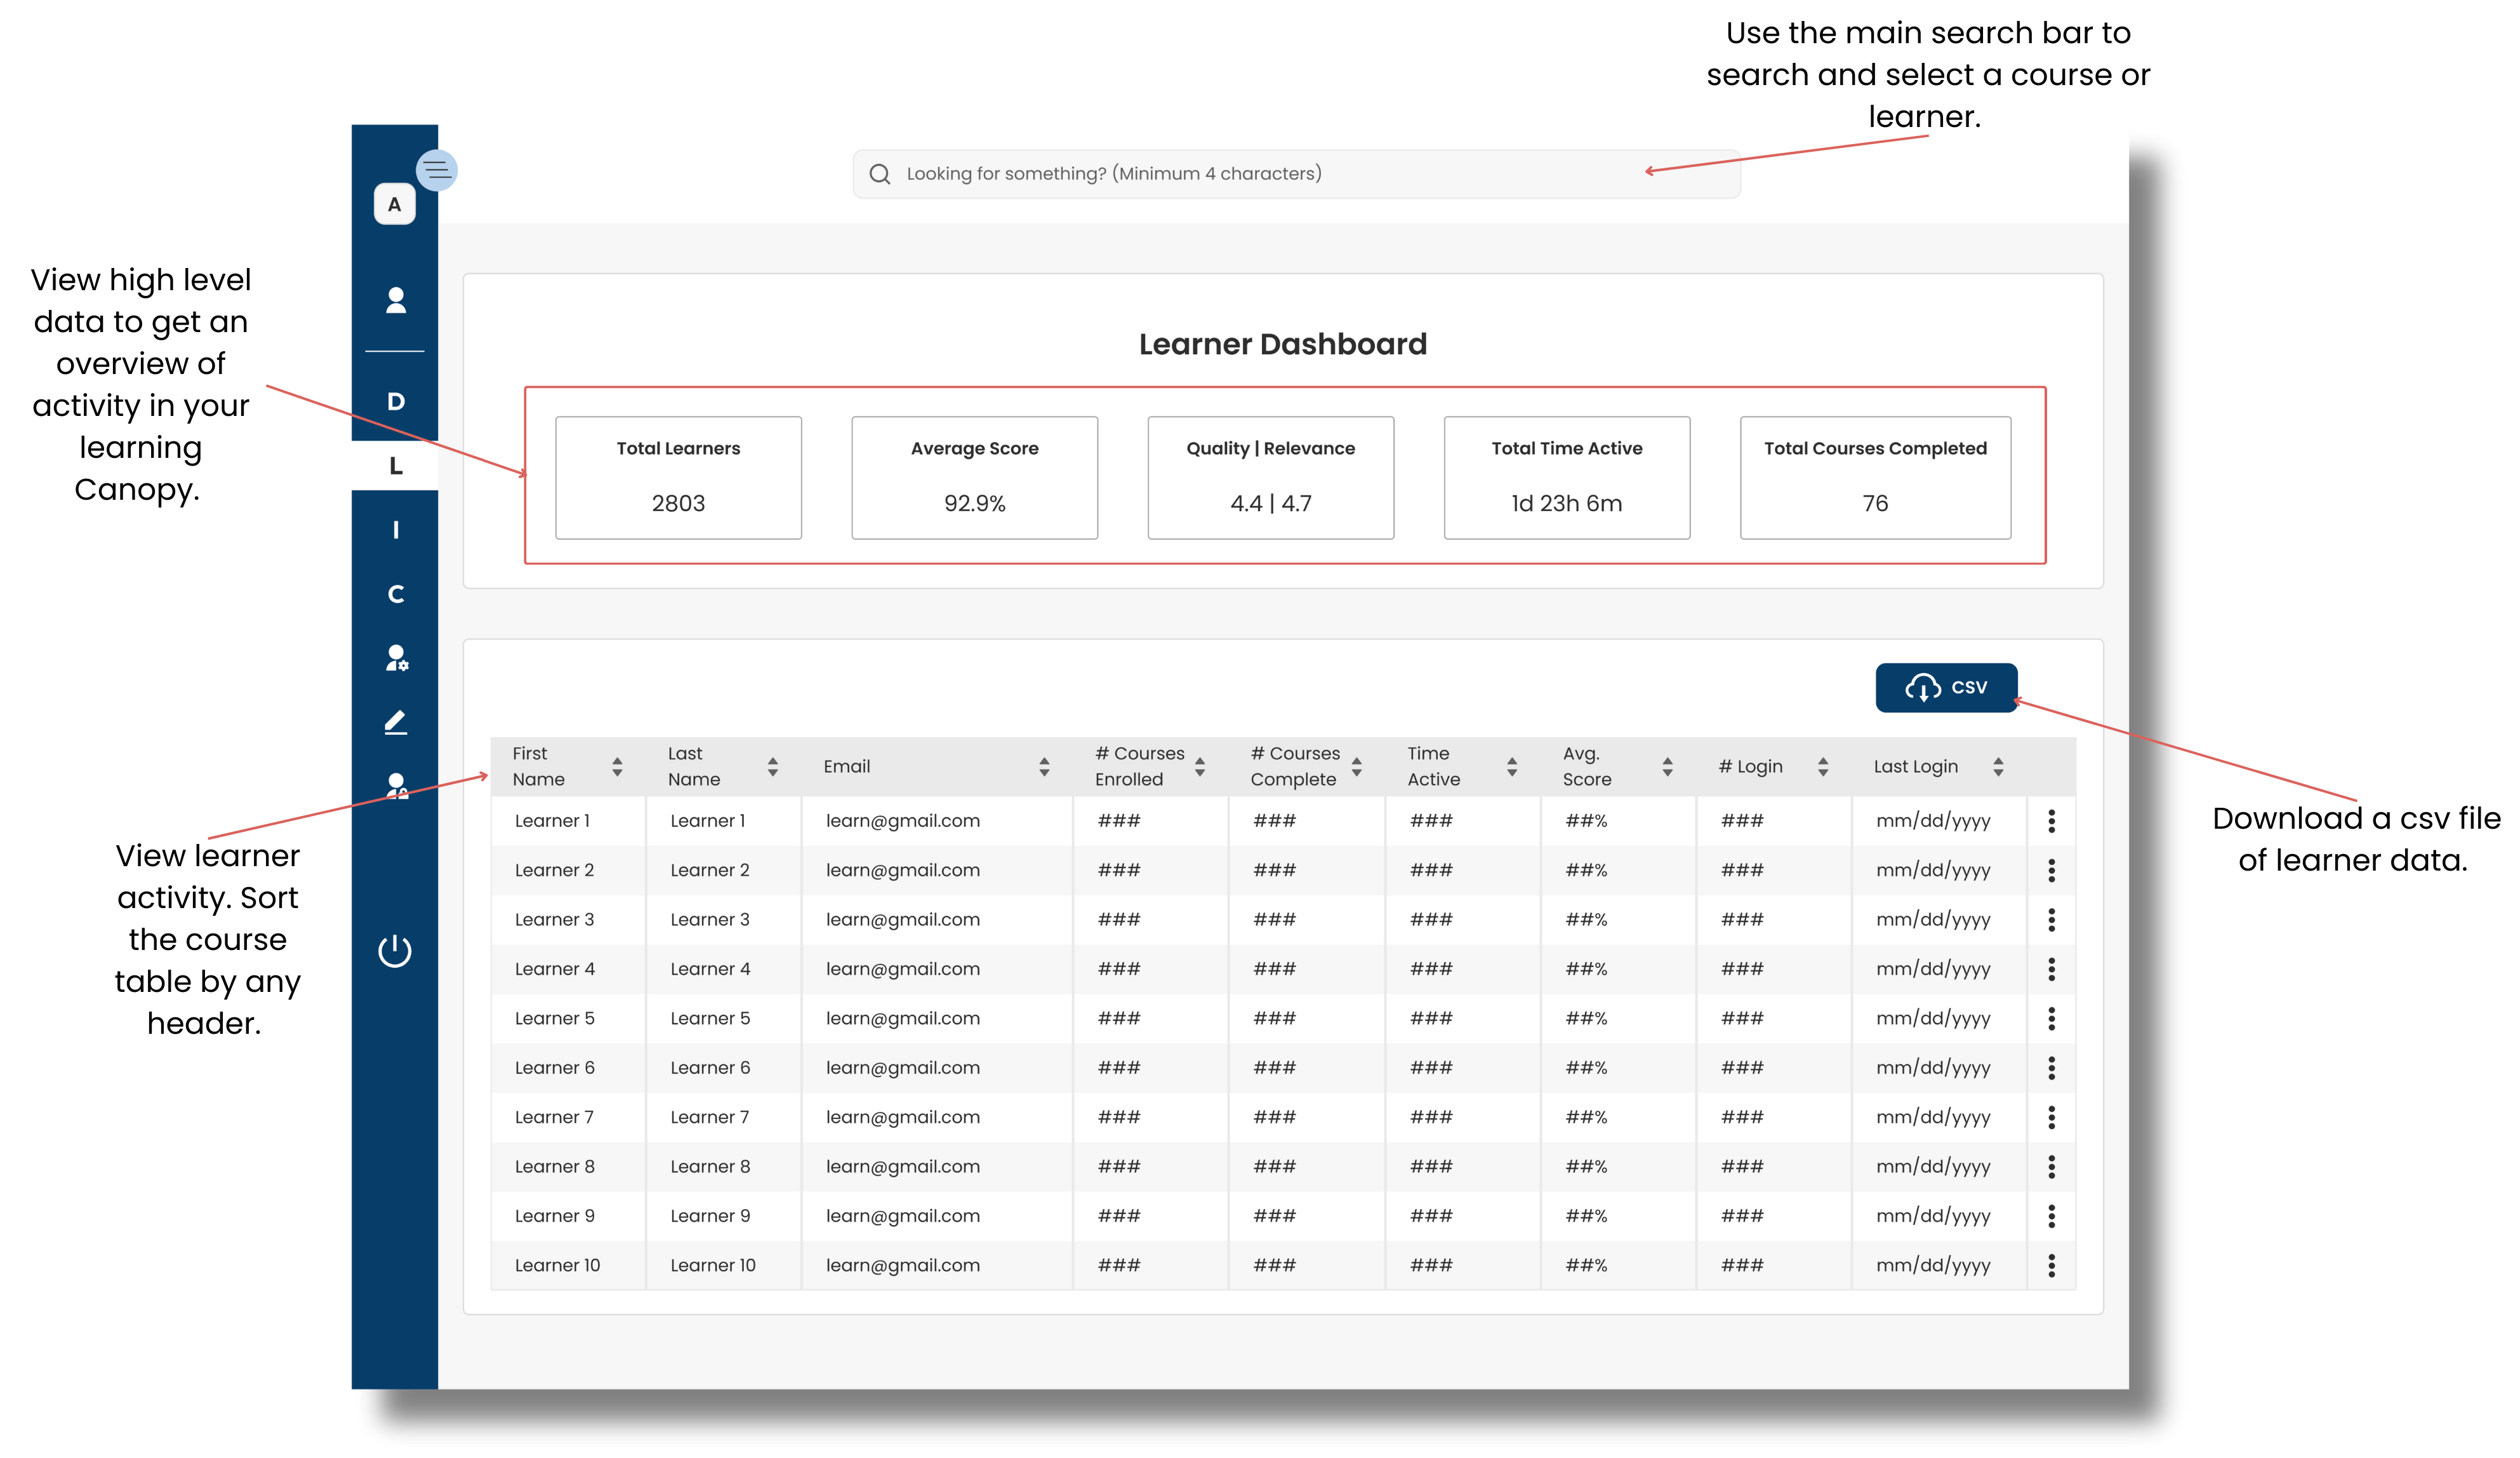Open the D section in sidebar
This screenshot has height=1458, width=2520.
(396, 401)
